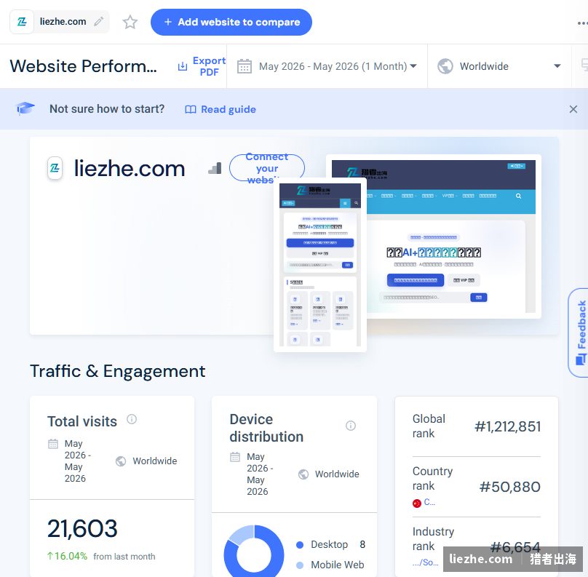Screen dimensions: 588x577
Task: Click the Mobile Web legend dot
Action: coord(300,565)
